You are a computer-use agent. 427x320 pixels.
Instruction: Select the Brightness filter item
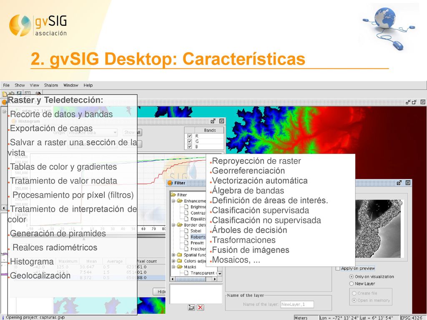(198, 207)
